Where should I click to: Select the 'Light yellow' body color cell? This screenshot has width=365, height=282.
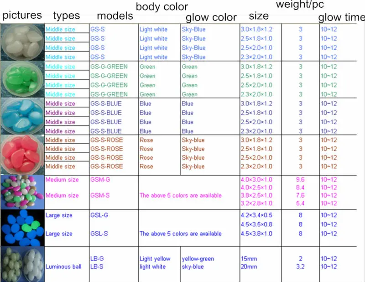coord(154,259)
